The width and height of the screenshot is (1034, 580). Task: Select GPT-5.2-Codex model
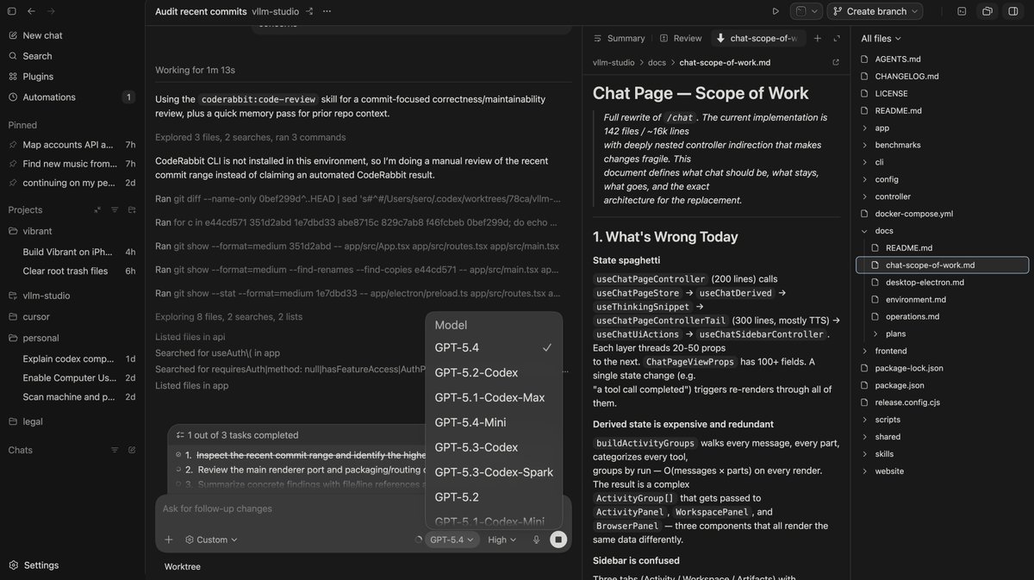point(494,372)
